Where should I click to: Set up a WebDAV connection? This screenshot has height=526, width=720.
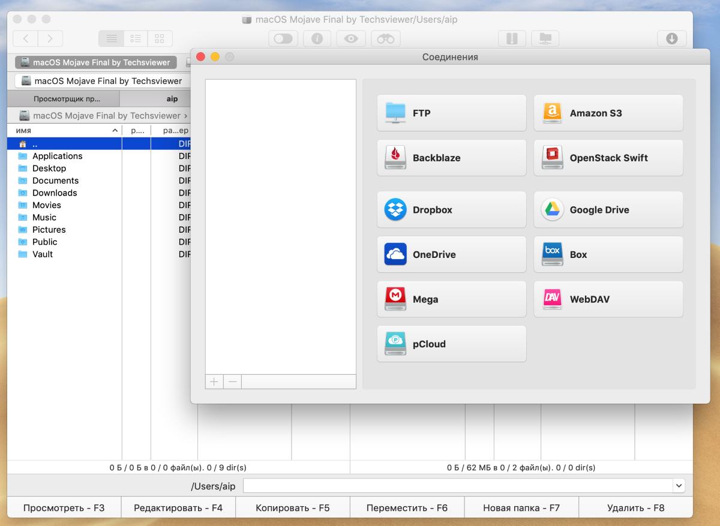coord(608,299)
